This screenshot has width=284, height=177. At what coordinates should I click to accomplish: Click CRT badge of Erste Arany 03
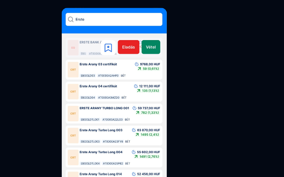(x=73, y=70)
